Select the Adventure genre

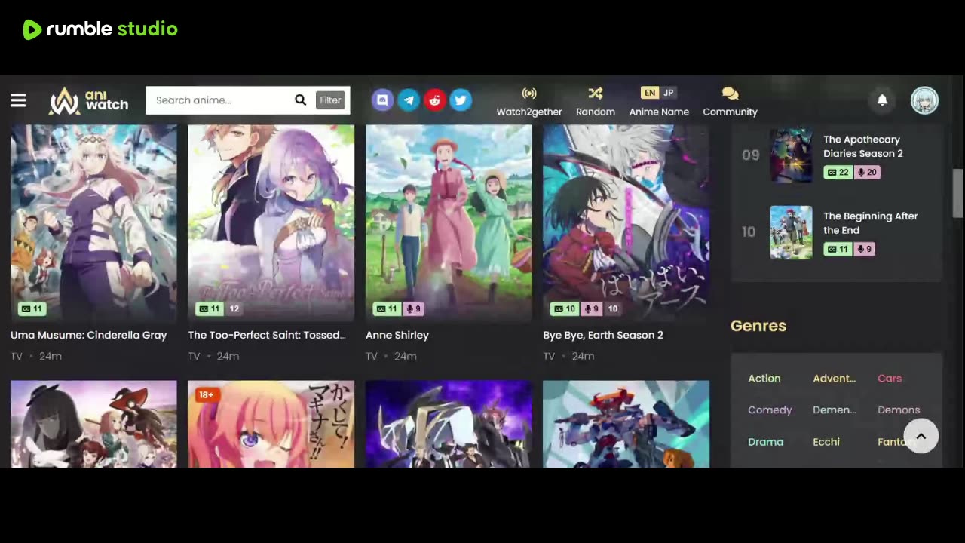click(x=834, y=379)
